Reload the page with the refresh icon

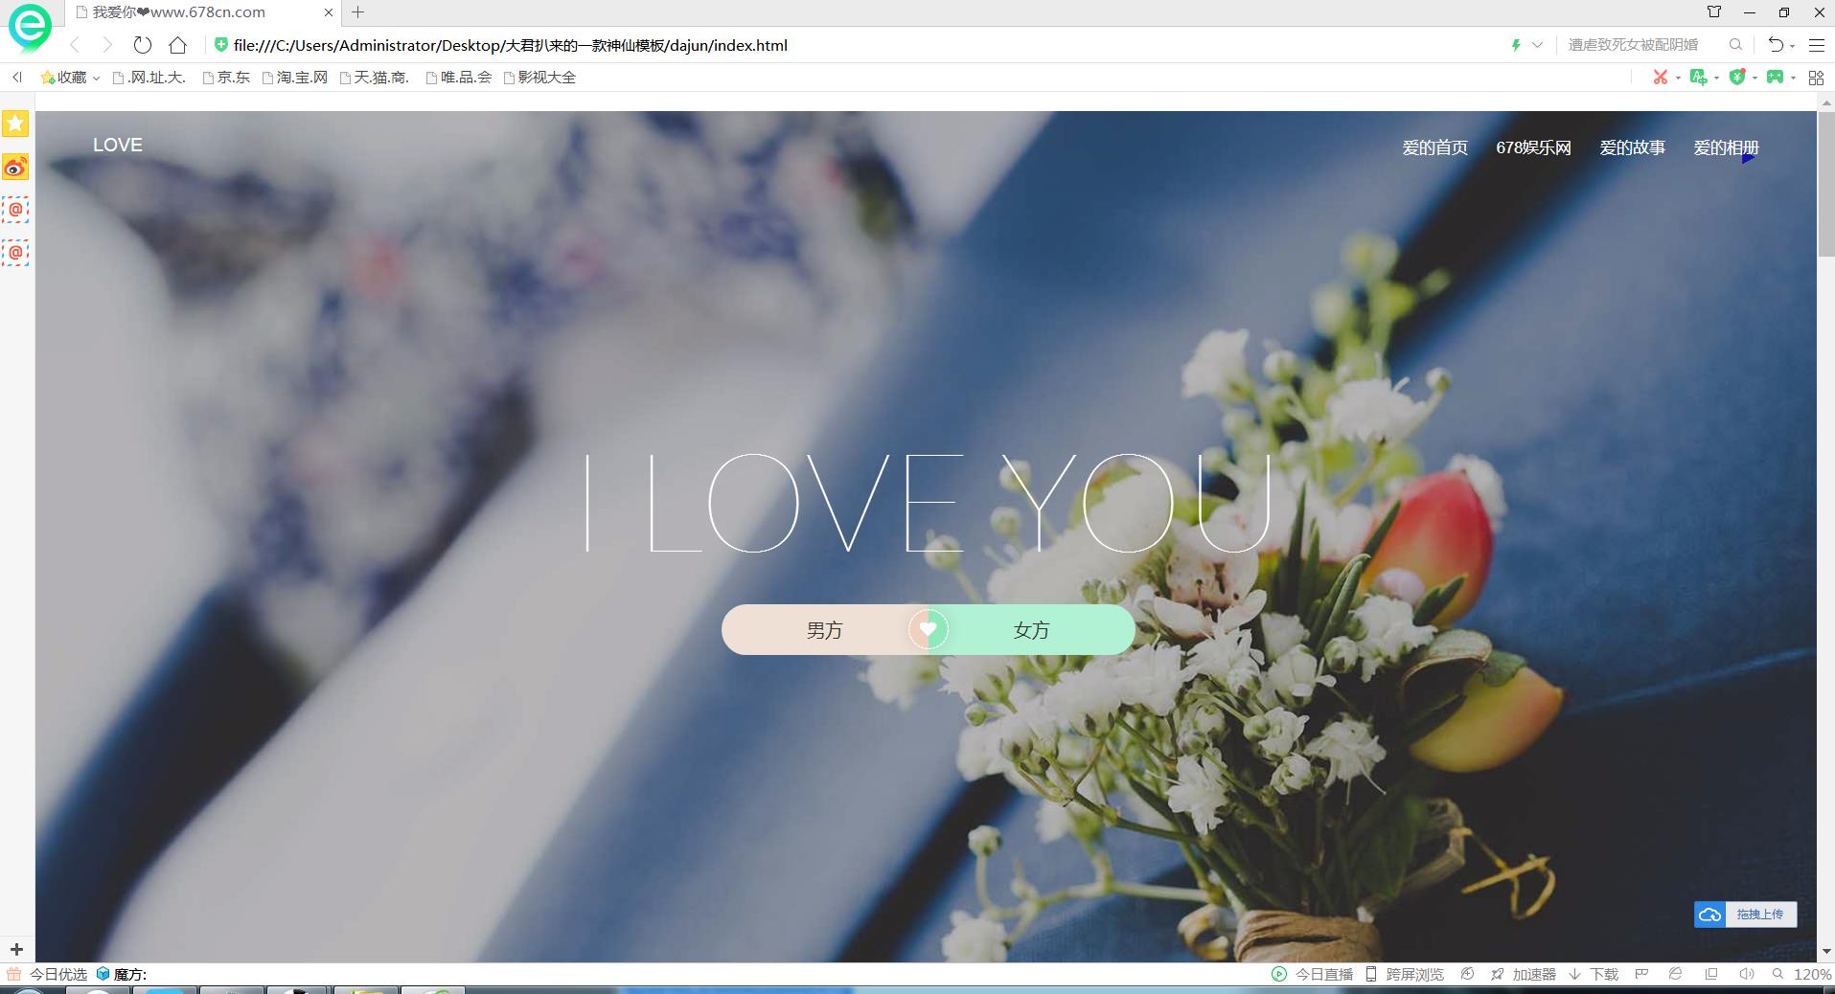pos(143,45)
